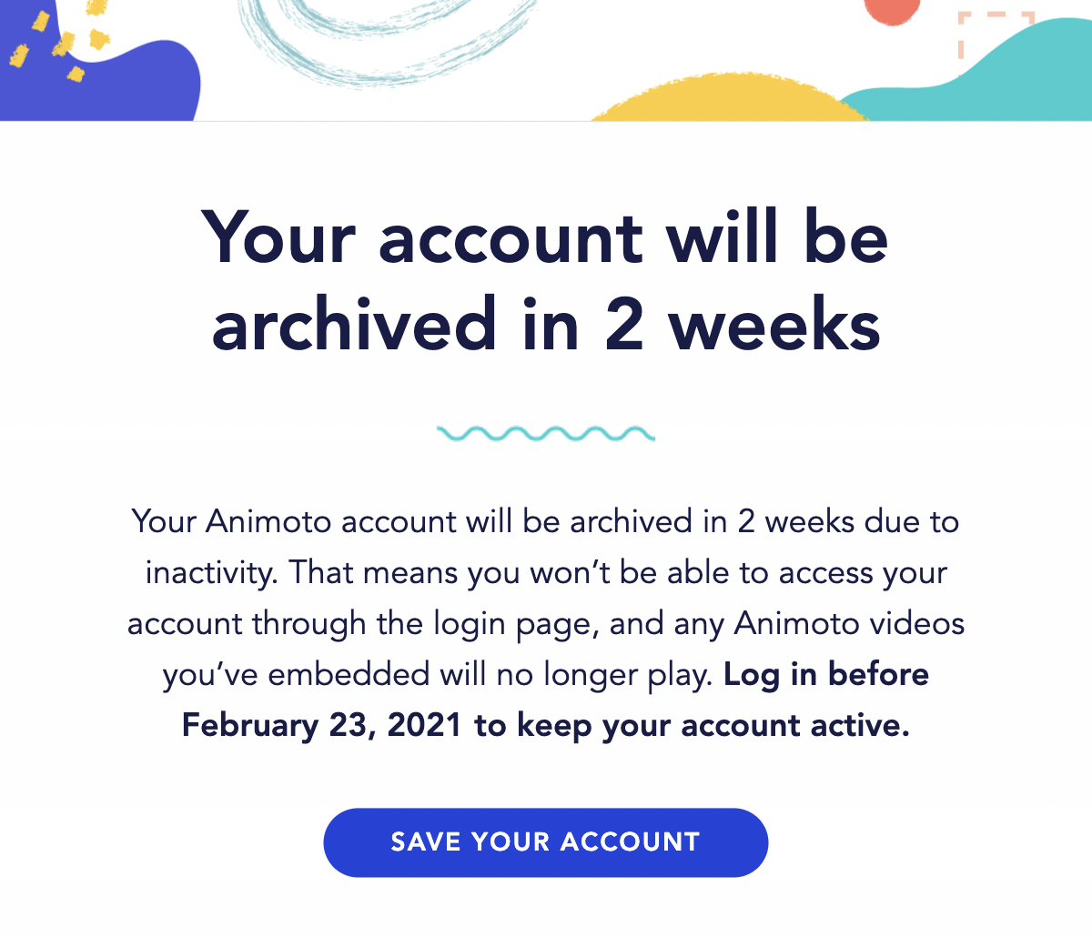Image resolution: width=1092 pixels, height=937 pixels.
Task: Click 'keep your account active' bold text
Action: point(713,726)
